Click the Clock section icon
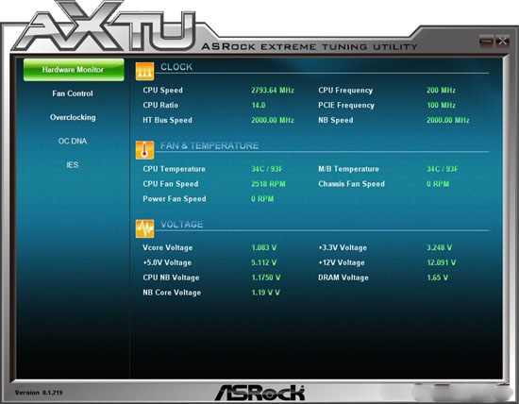This screenshot has height=404, width=519. coord(144,71)
